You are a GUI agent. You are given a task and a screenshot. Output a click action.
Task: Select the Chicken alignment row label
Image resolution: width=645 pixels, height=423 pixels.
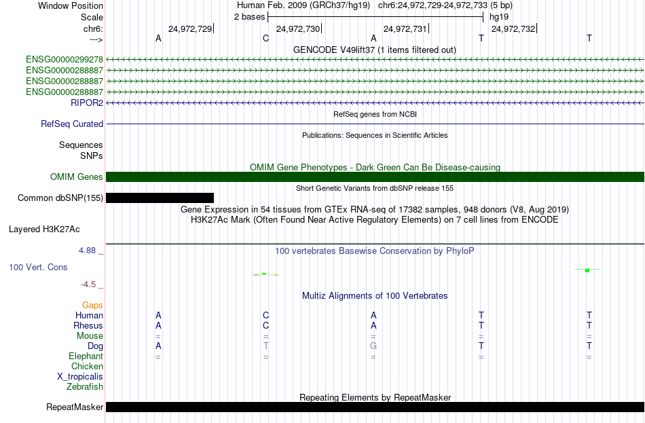click(x=87, y=366)
